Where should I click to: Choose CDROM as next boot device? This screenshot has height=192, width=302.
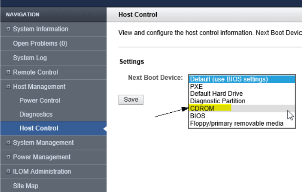click(x=202, y=108)
